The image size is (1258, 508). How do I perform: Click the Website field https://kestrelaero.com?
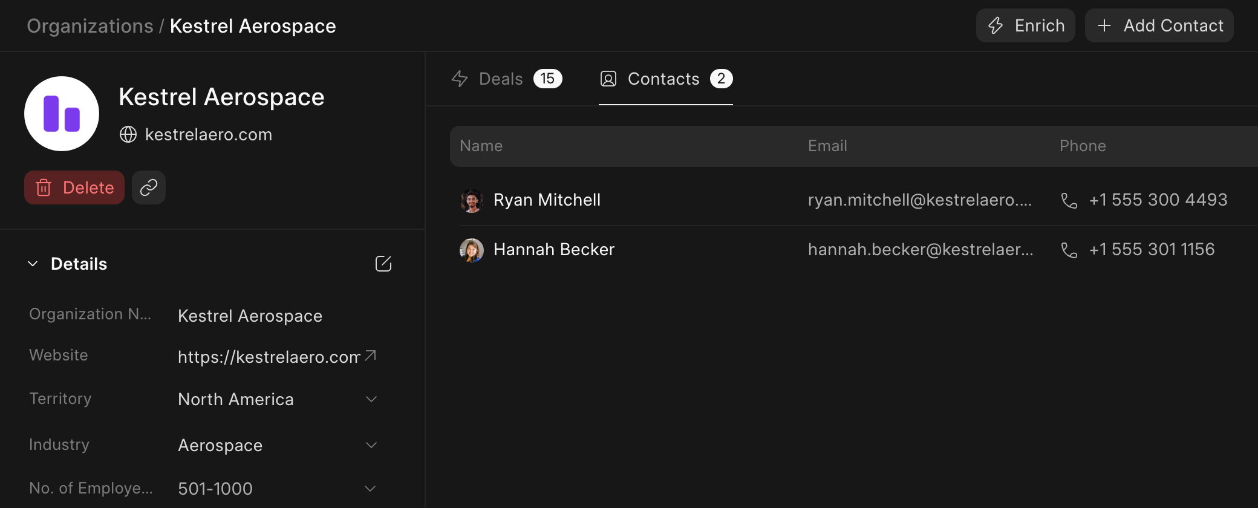tap(269, 357)
